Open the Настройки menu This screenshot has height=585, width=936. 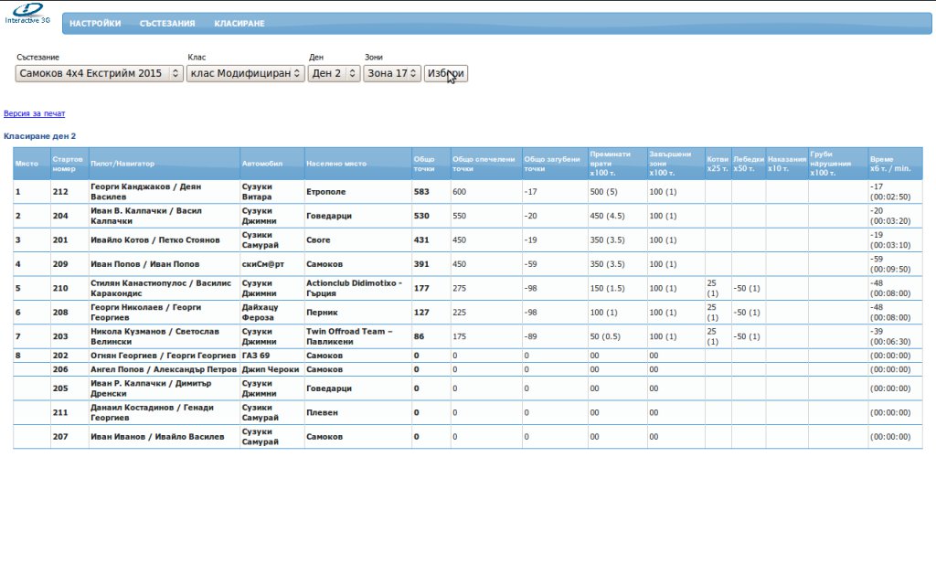pos(95,24)
